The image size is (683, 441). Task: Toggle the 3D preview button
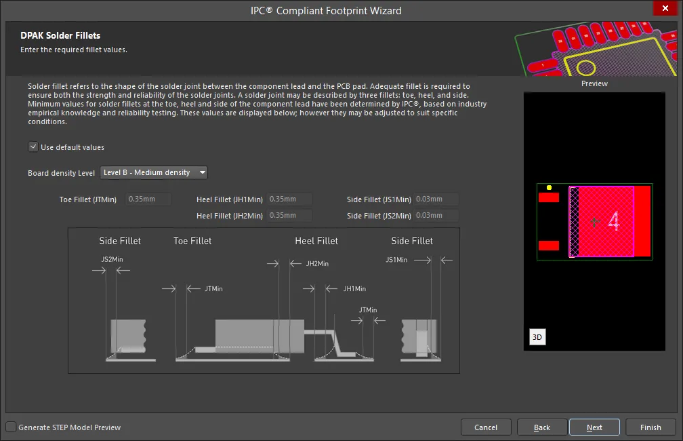[537, 337]
